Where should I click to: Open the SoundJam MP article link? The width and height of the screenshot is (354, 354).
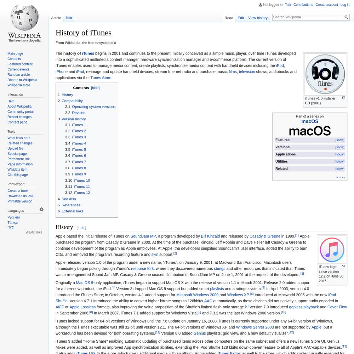pyautogui.click(x=143, y=236)
